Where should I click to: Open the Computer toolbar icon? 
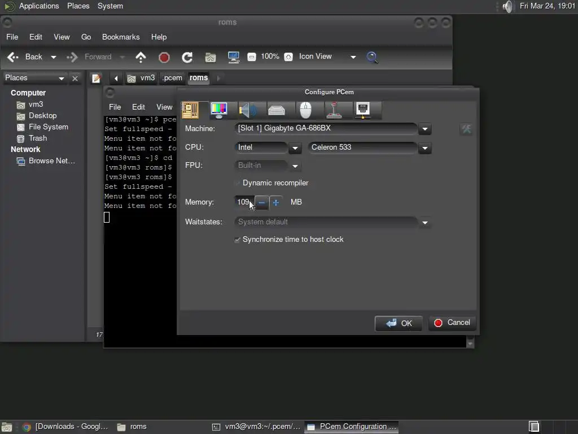pyautogui.click(x=234, y=57)
